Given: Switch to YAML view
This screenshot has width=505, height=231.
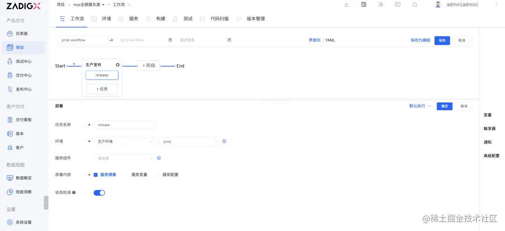Looking at the screenshot, I should point(330,40).
